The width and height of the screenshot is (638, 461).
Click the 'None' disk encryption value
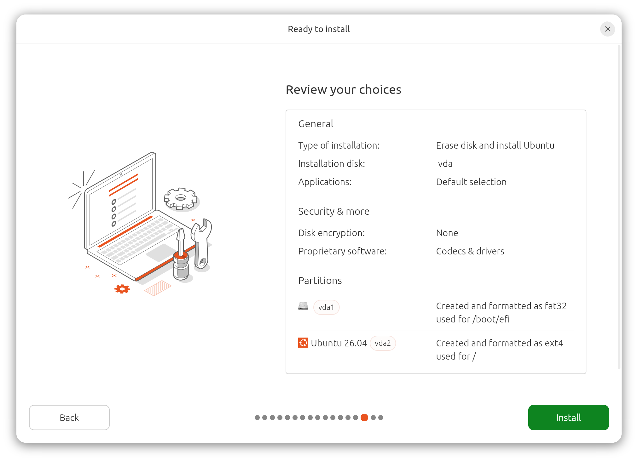[x=447, y=233]
